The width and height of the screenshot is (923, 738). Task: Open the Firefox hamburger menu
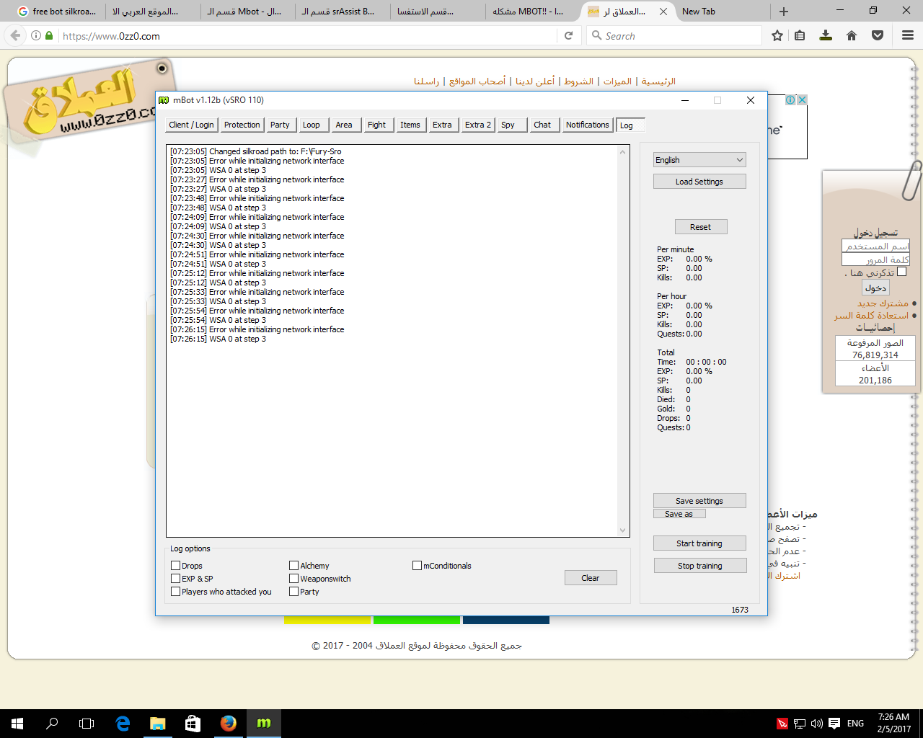[x=908, y=35]
